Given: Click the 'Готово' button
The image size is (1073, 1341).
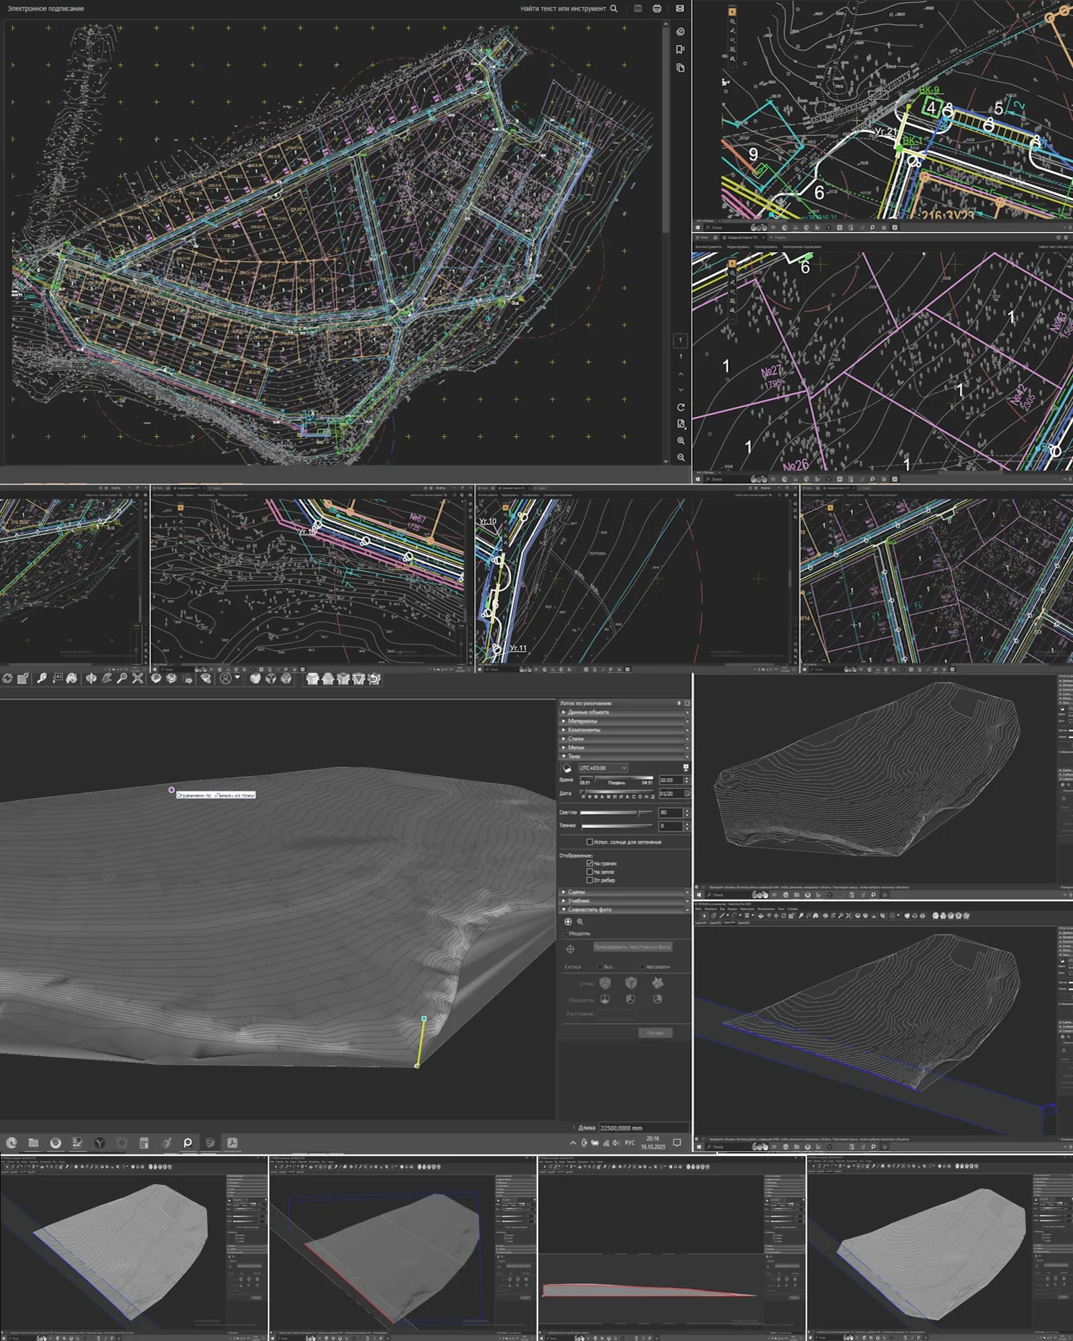Looking at the screenshot, I should pos(655,1033).
